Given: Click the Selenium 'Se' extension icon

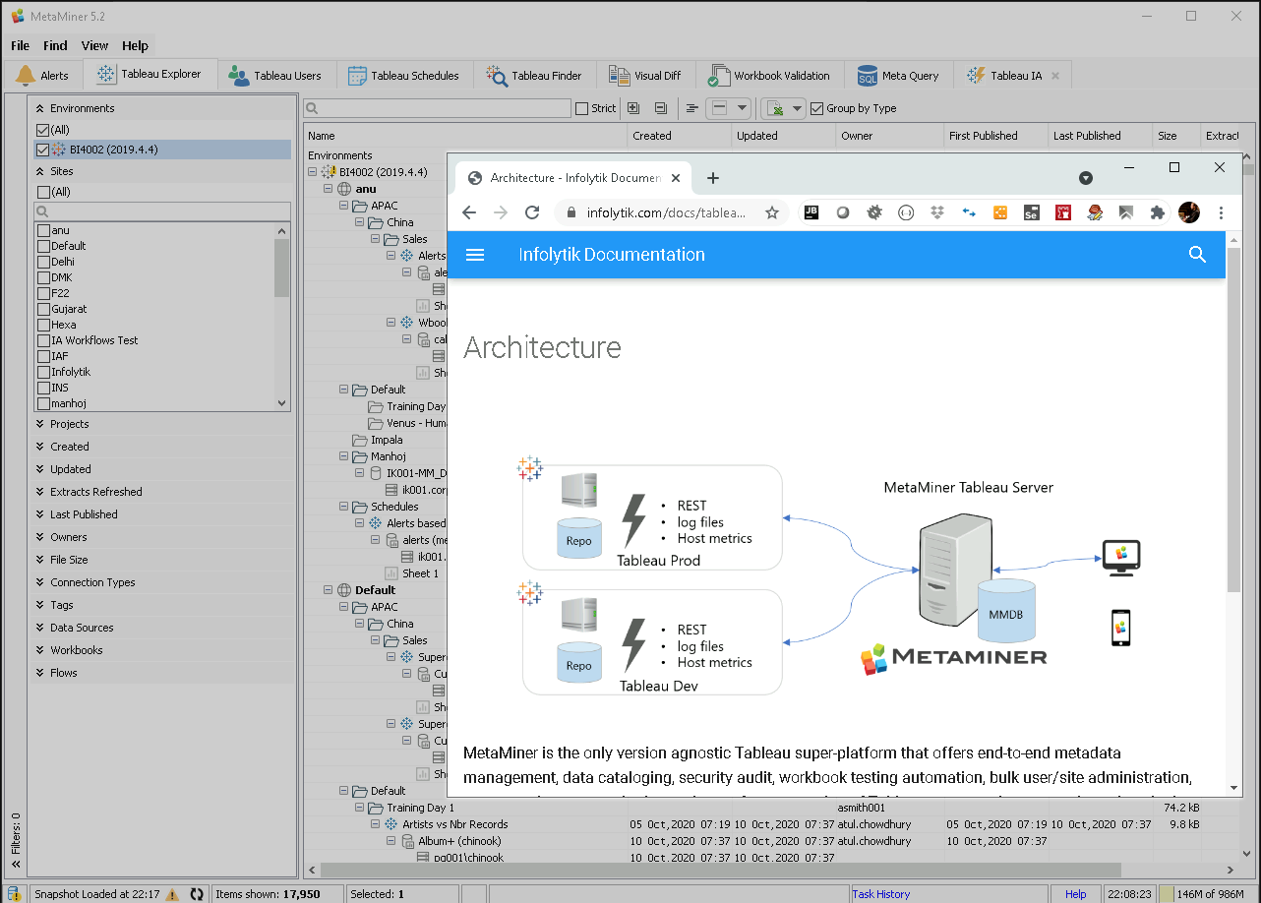Looking at the screenshot, I should pos(1031,212).
